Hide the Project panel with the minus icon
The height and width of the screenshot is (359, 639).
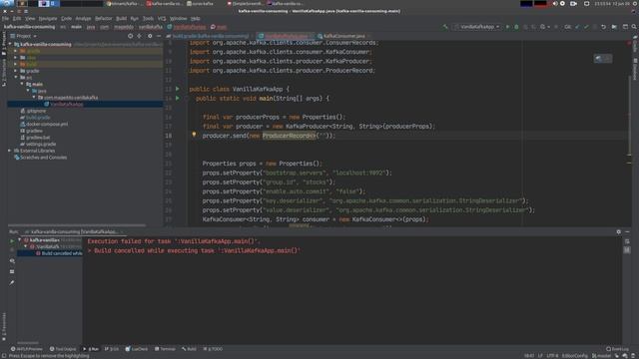(159, 36)
